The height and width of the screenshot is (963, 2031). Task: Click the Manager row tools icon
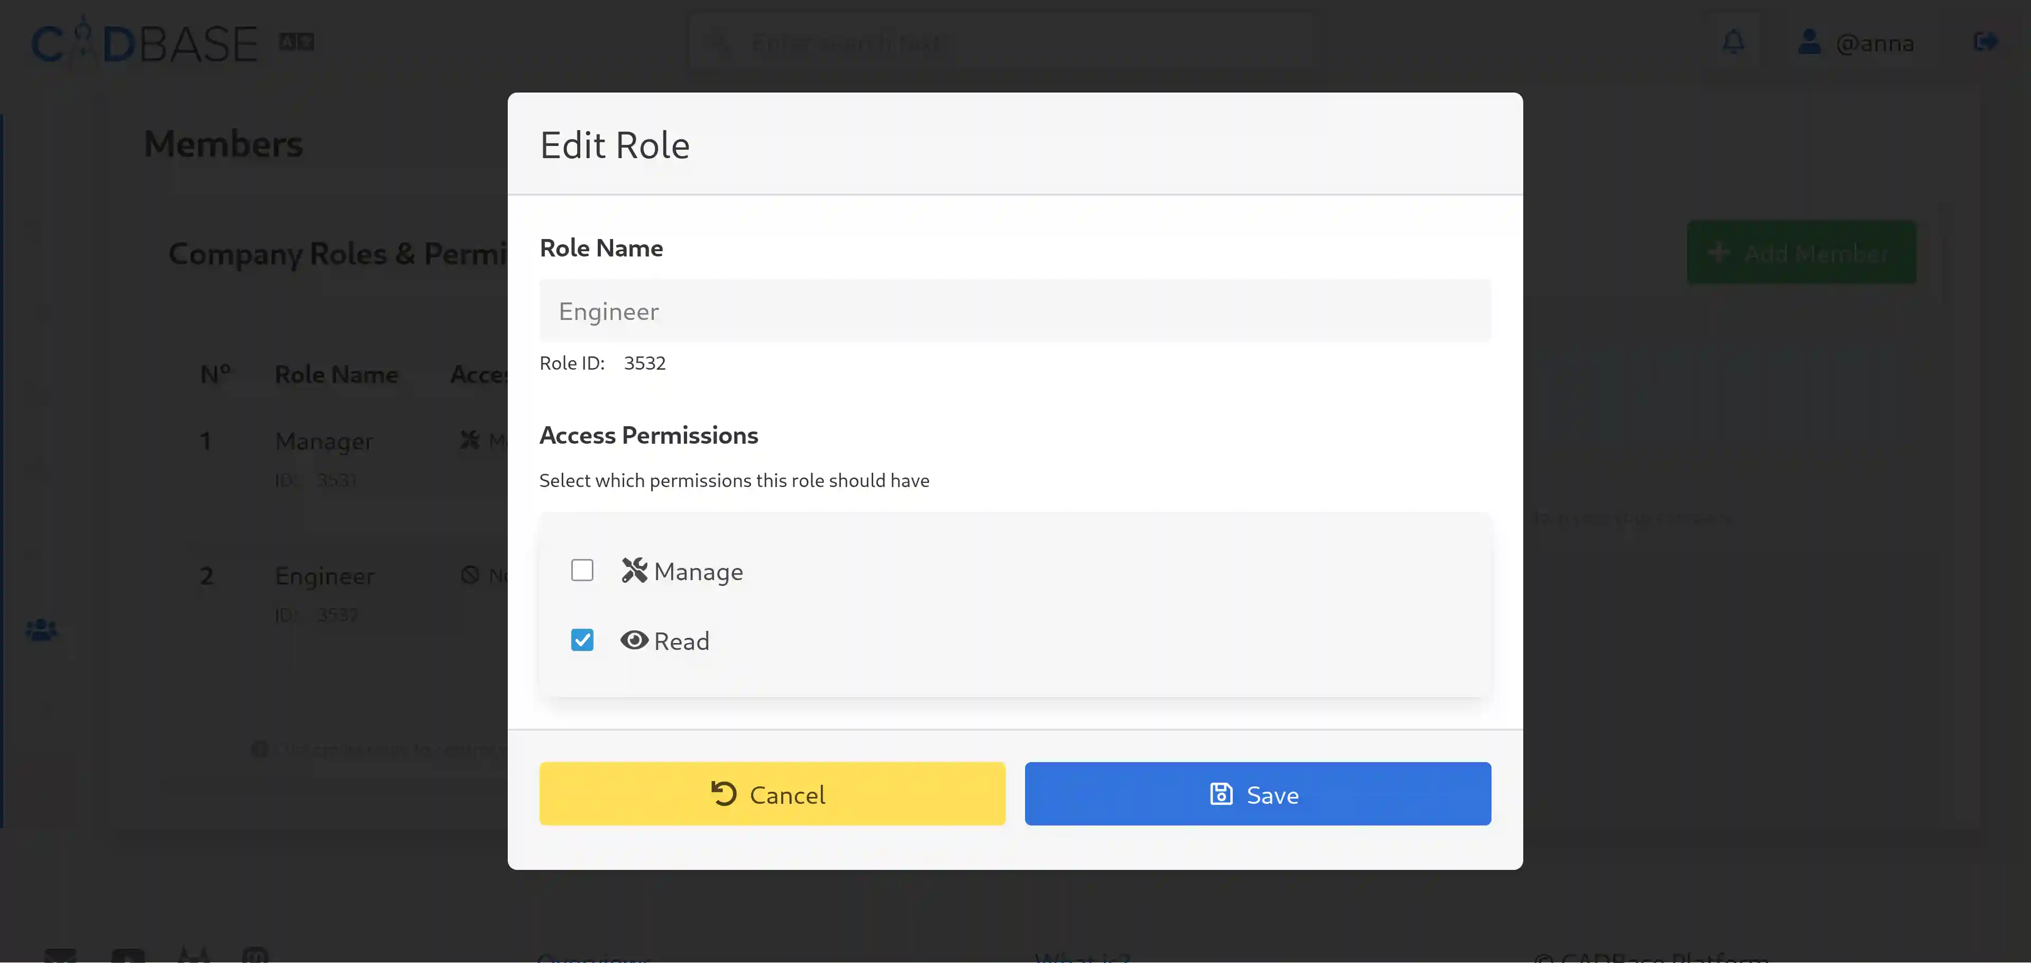tap(469, 439)
